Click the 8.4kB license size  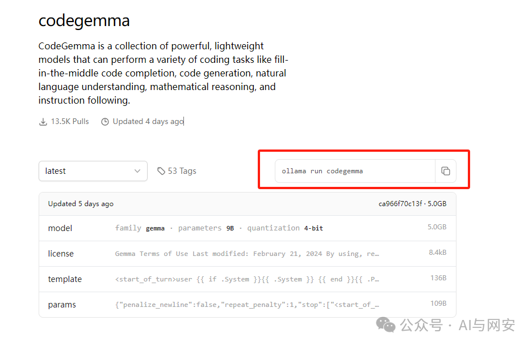tap(438, 253)
